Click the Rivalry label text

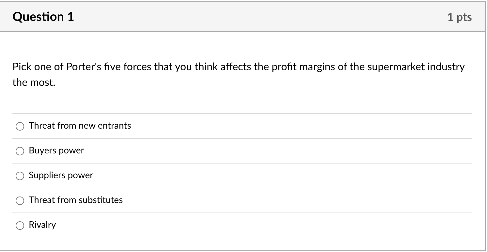point(42,225)
